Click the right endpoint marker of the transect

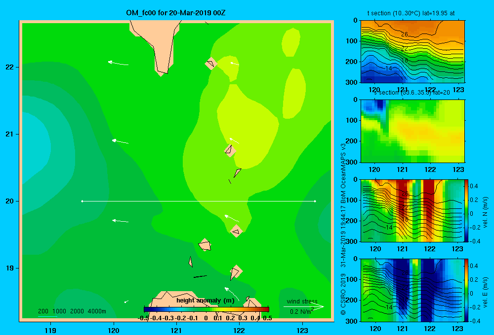315,201
